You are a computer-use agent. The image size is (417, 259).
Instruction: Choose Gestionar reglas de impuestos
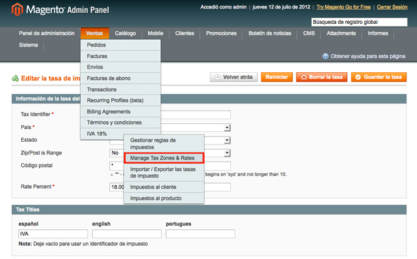pyautogui.click(x=164, y=144)
